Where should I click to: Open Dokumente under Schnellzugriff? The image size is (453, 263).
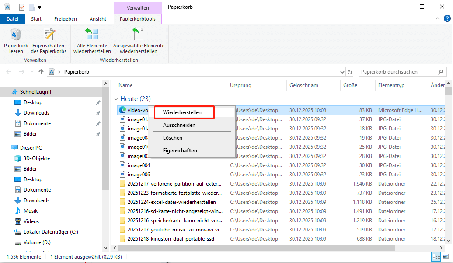(37, 123)
